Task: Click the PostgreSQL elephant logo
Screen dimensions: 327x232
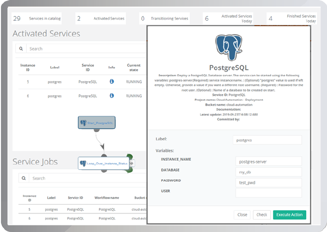Action: [229, 47]
